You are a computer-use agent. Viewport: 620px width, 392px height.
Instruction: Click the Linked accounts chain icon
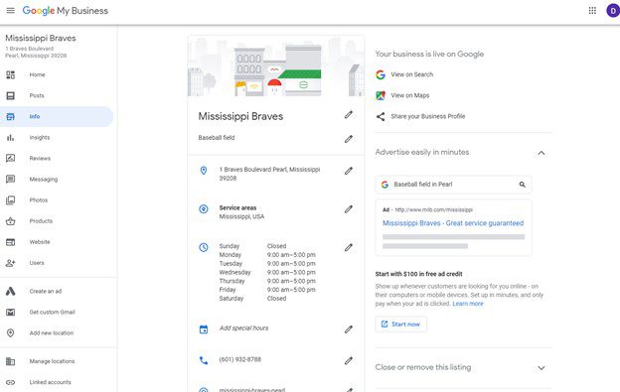tap(11, 382)
